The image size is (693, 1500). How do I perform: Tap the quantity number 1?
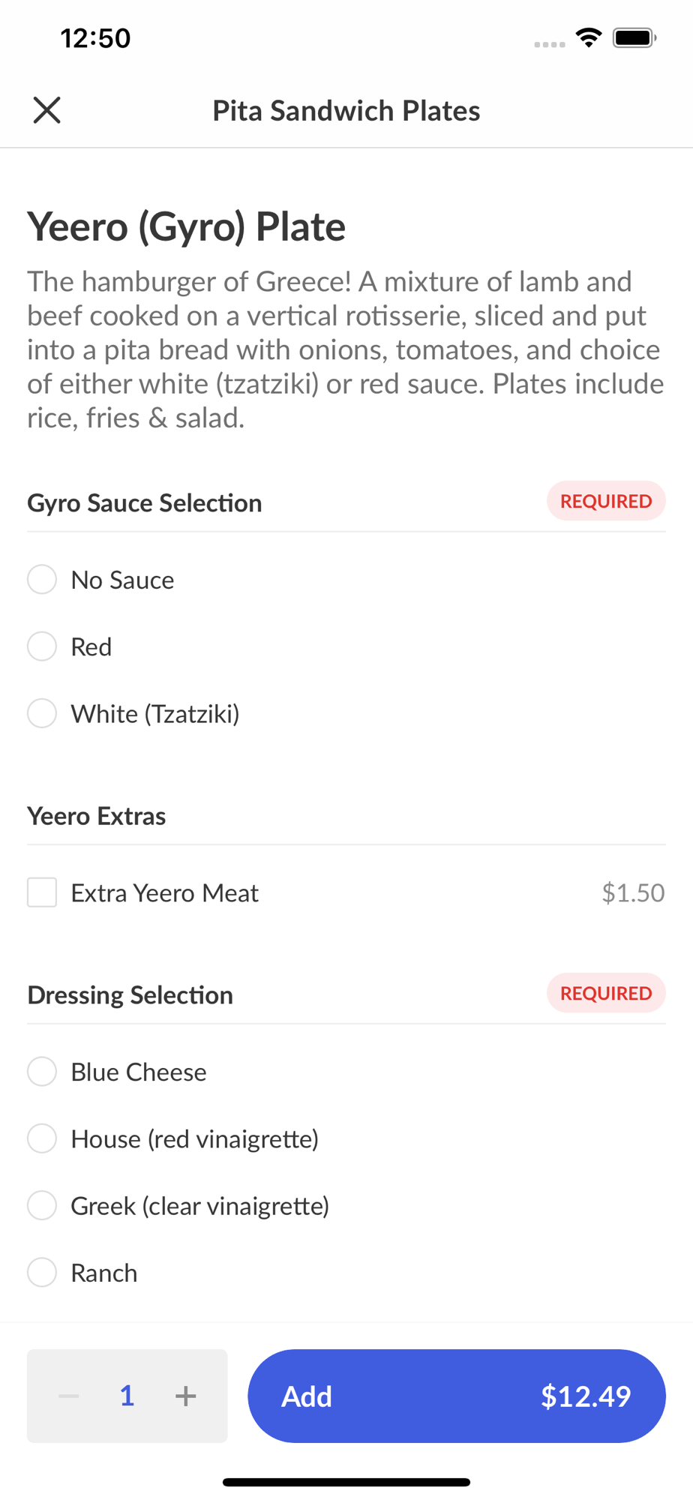(127, 1396)
